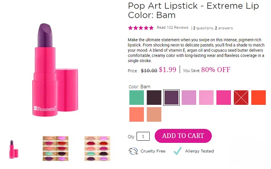271x169 pixels.
Task: Open the 2 questions, 2 answers link
Action: (x=213, y=28)
